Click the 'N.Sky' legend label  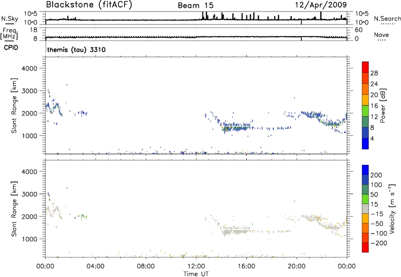10,19
